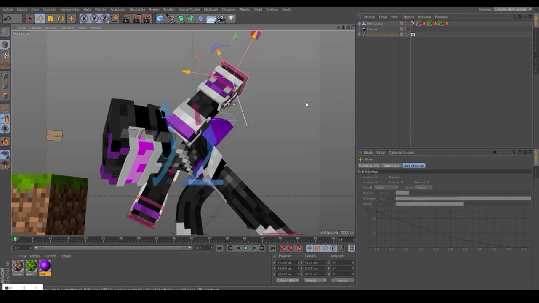Toggle X axis lock
The width and height of the screenshot is (539, 303).
coord(84,19)
